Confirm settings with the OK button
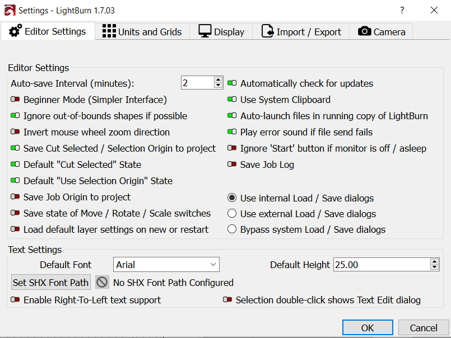 click(368, 328)
